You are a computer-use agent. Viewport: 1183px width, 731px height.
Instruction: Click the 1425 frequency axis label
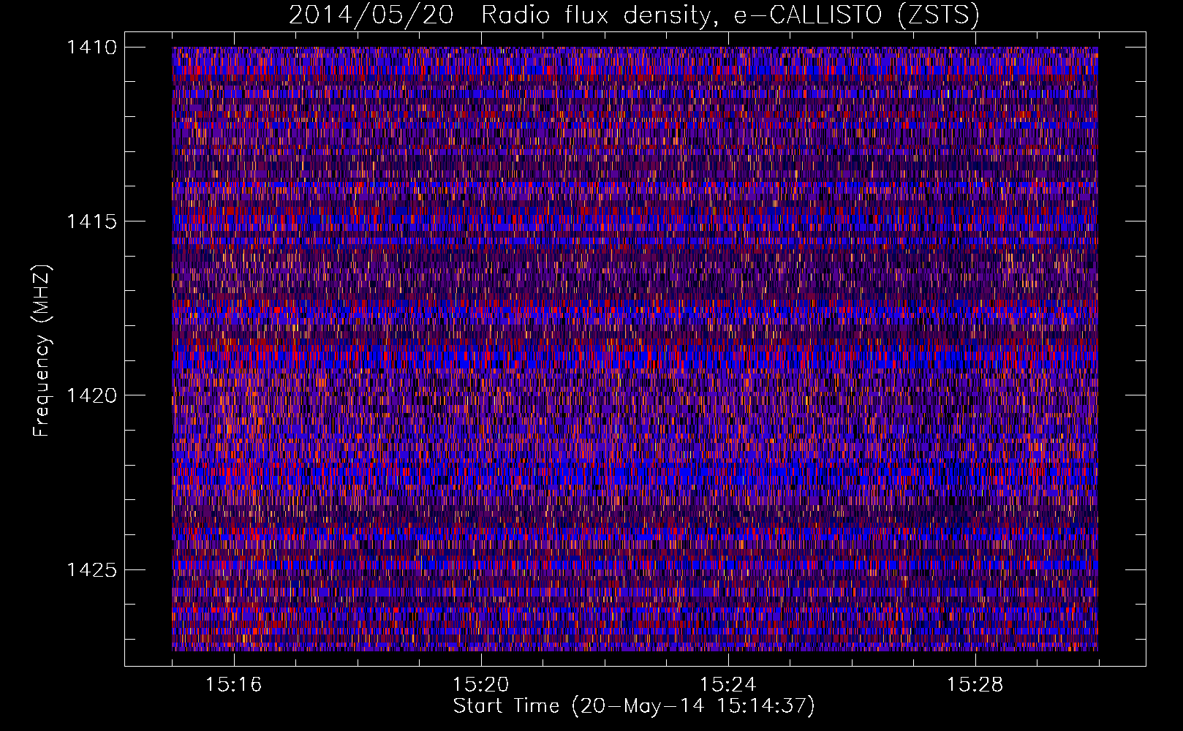point(92,569)
